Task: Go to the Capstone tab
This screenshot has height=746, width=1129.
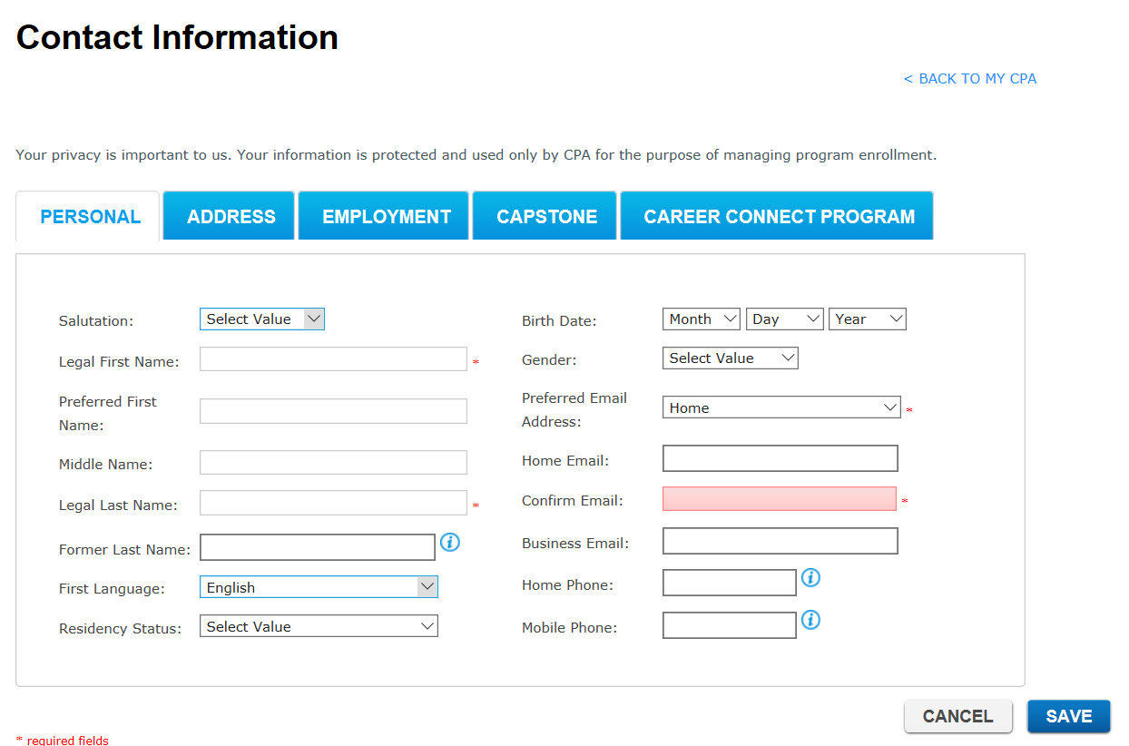Action: pos(546,217)
